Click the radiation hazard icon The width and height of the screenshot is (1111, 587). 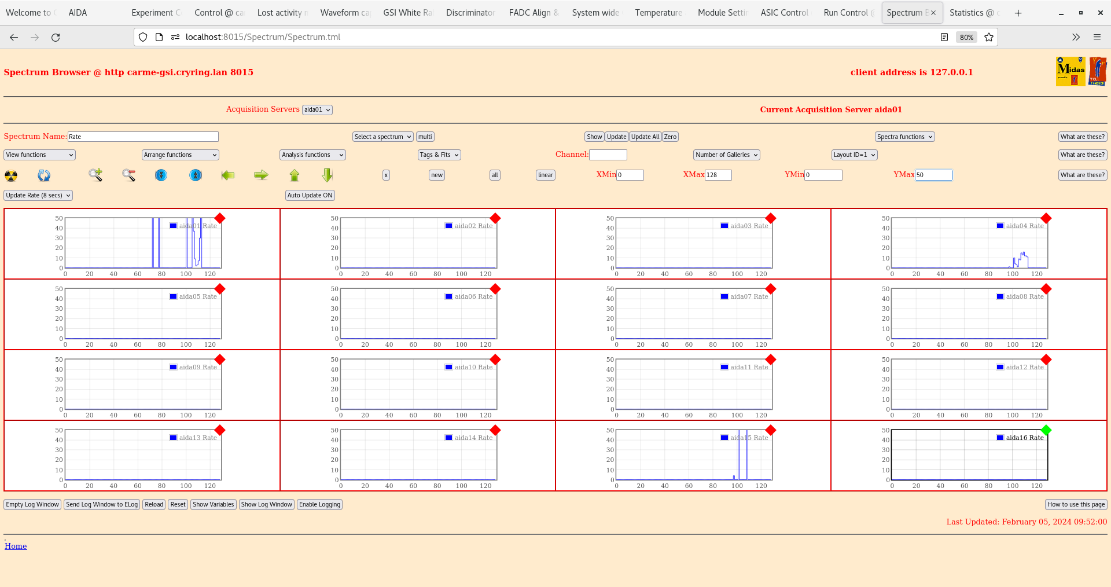(x=11, y=175)
